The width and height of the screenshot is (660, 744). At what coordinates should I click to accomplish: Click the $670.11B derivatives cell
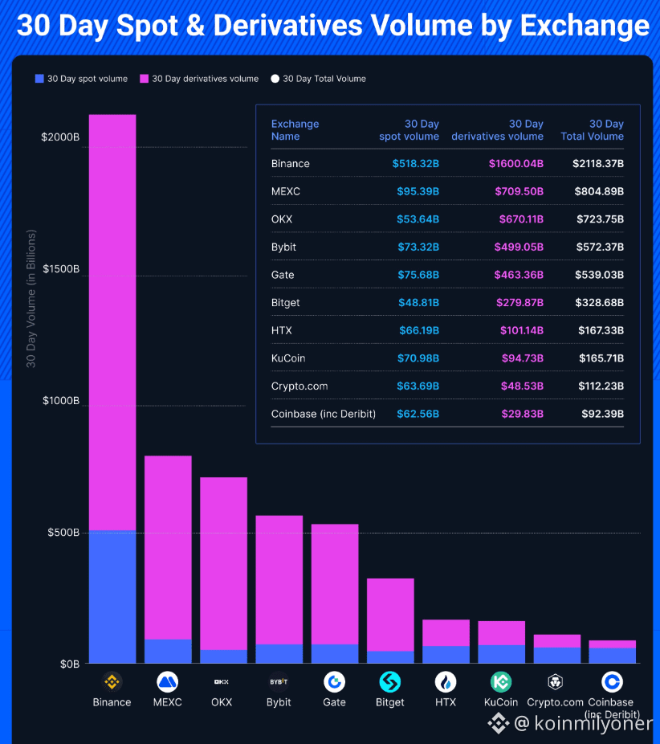click(521, 219)
